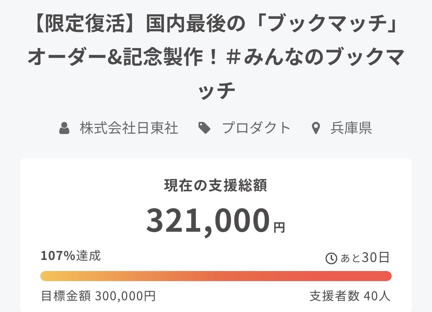Click the 現在の支援総額 heading

pyautogui.click(x=216, y=185)
